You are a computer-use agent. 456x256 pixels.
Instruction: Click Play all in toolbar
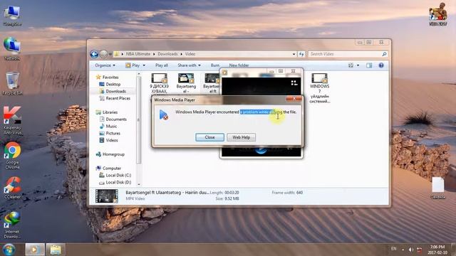162,65
